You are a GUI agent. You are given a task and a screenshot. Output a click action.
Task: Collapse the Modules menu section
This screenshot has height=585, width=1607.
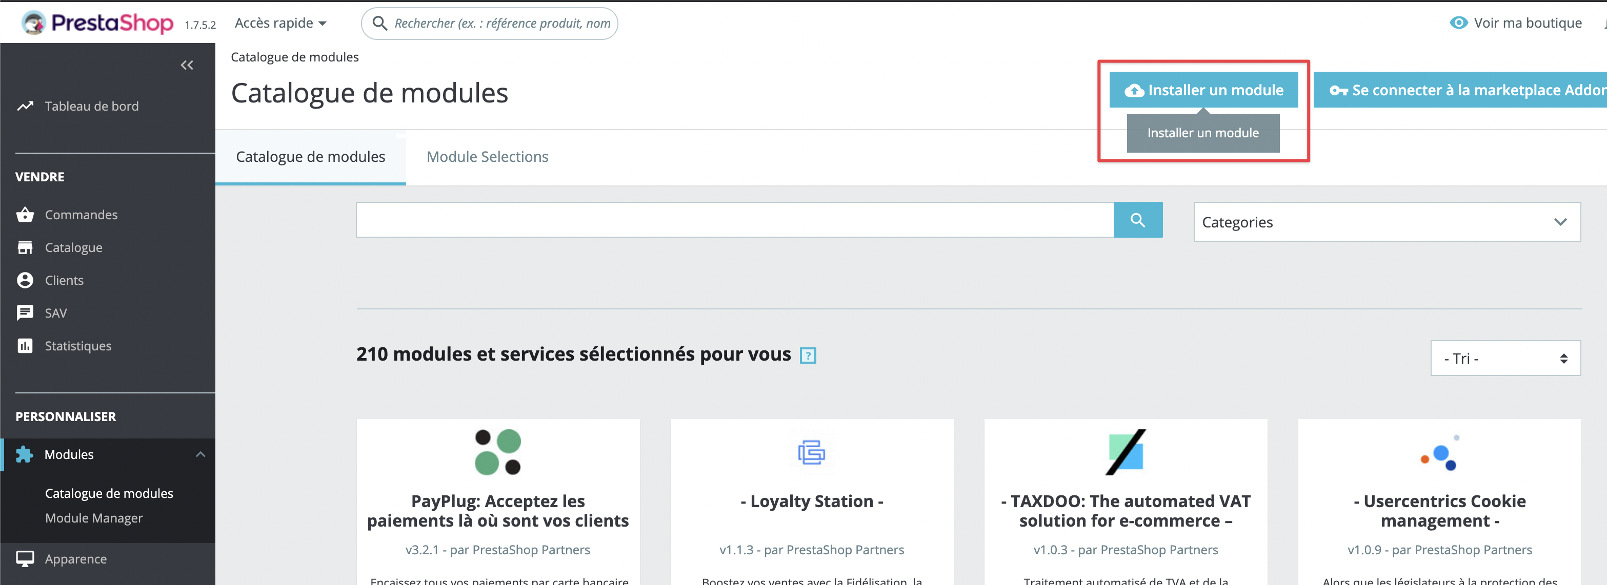tap(200, 454)
